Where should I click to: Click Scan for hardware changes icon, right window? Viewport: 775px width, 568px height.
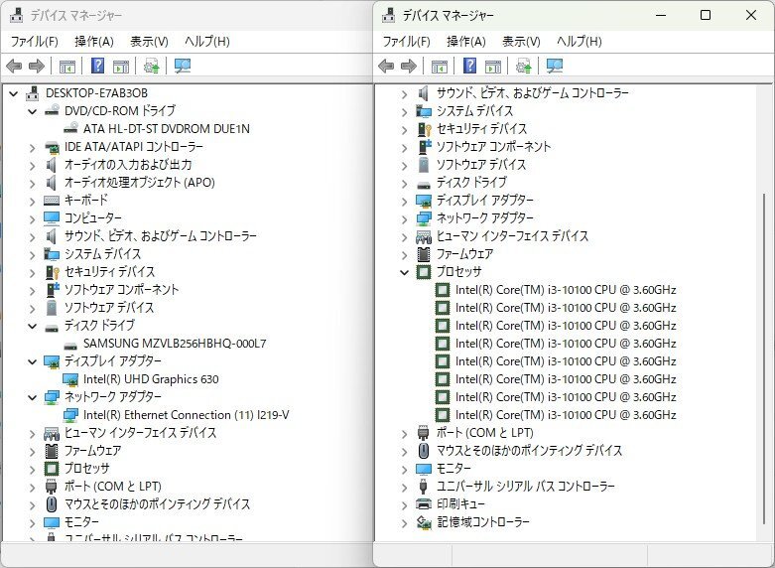point(555,66)
